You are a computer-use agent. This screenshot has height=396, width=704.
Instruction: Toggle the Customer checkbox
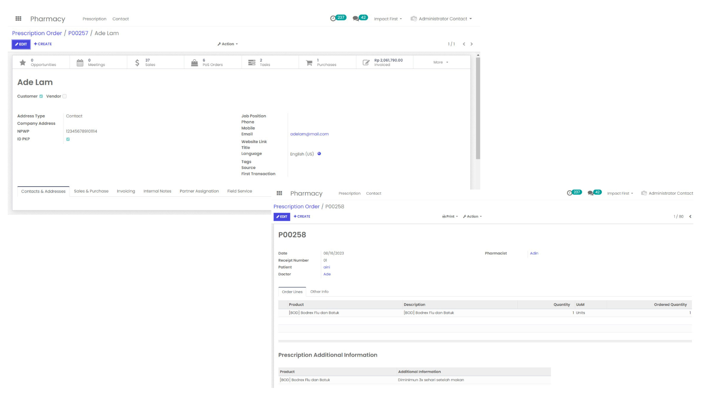(41, 96)
